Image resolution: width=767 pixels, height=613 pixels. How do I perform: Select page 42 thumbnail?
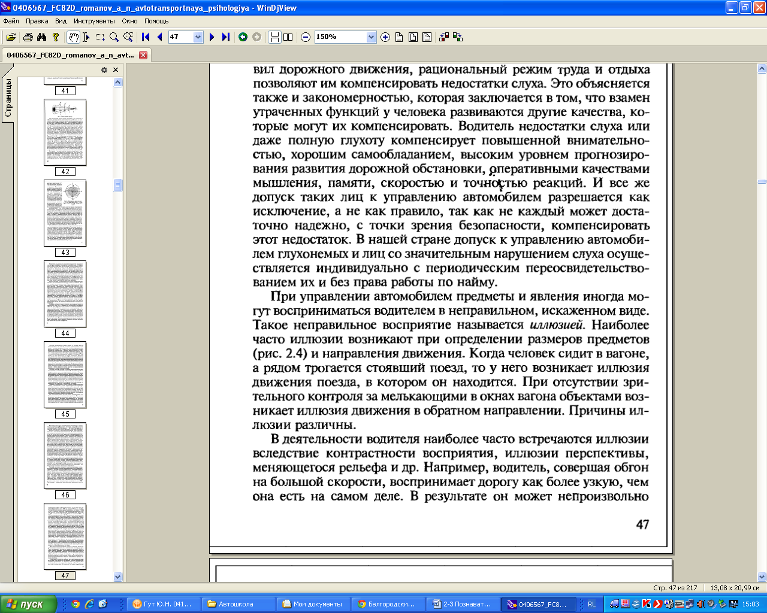65,132
